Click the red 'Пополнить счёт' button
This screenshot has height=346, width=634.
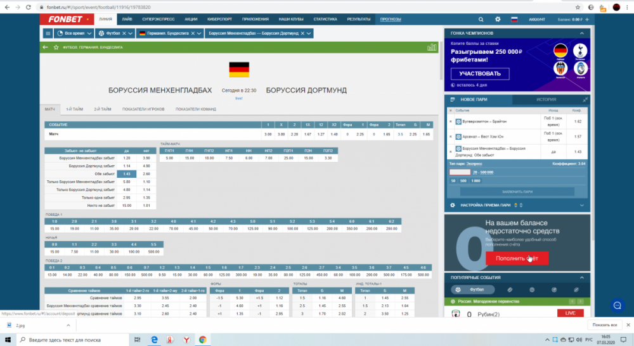click(517, 258)
